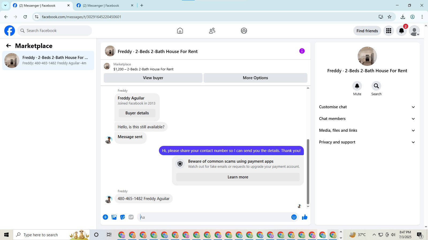Close the second Messenger tab
Screen dimensions: 428x240
(x=132, y=5)
